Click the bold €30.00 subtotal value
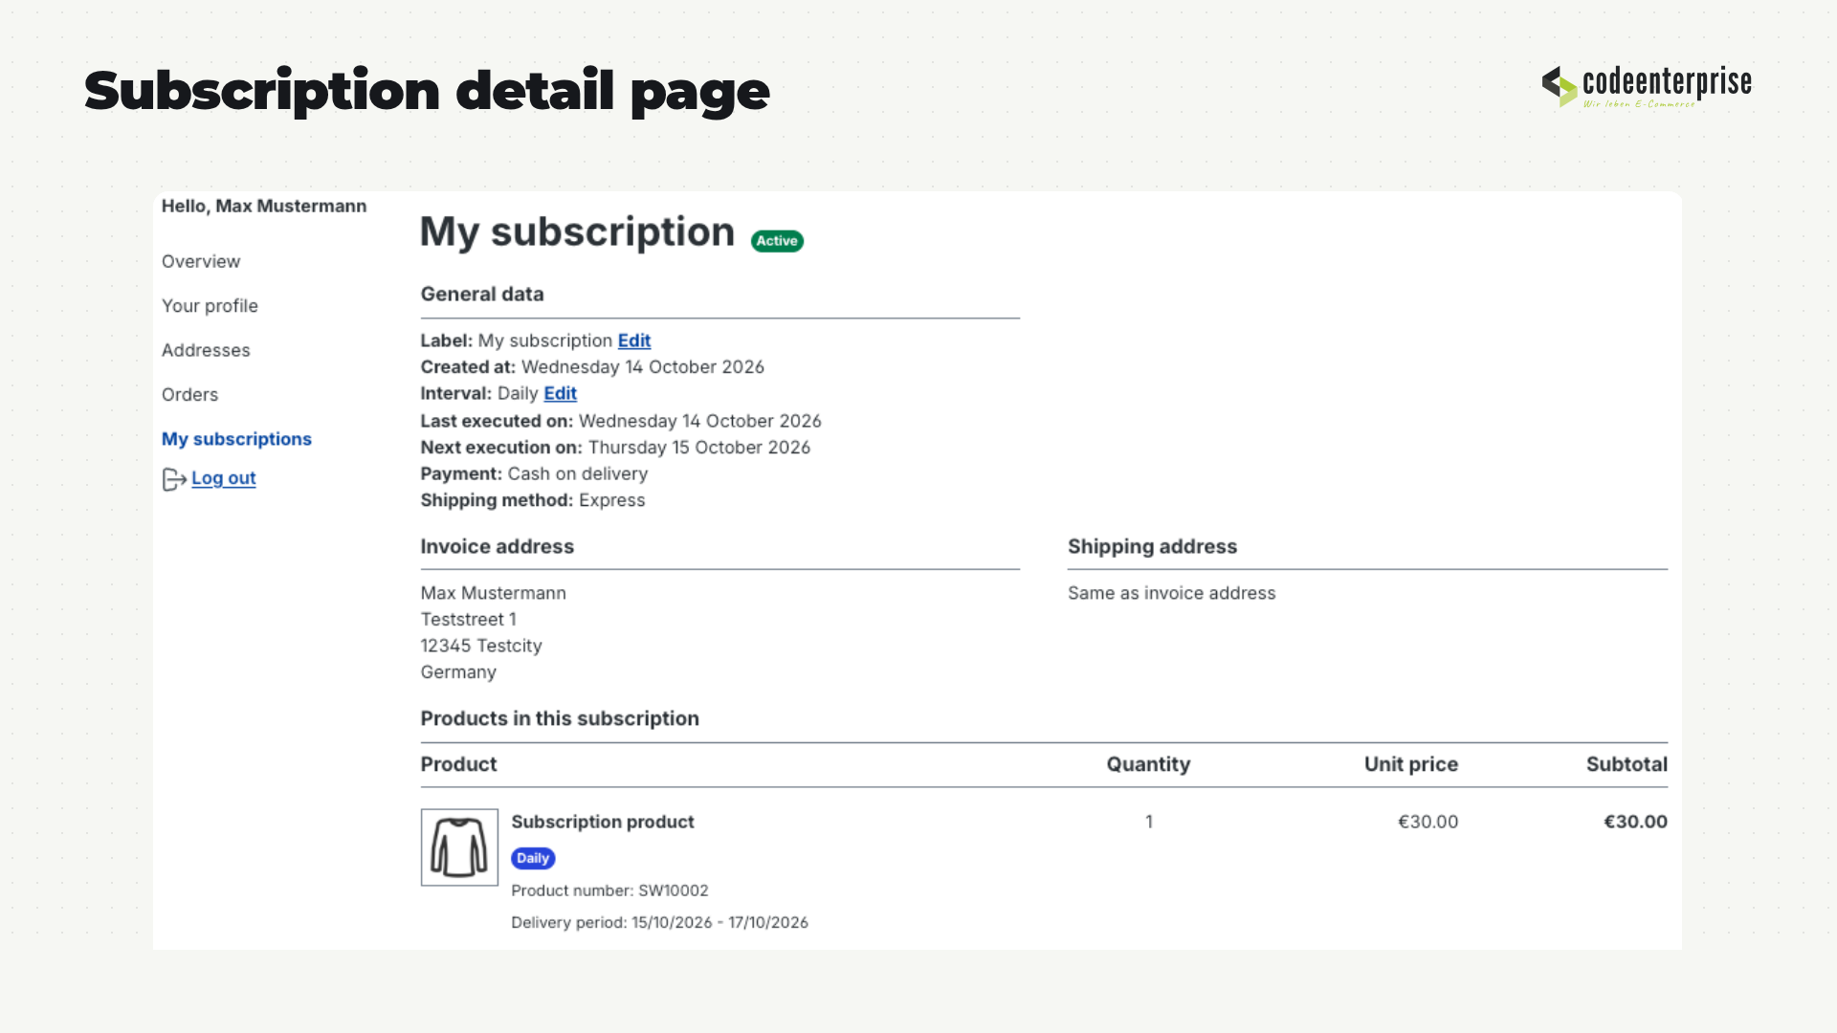Image resolution: width=1837 pixels, height=1033 pixels. [x=1635, y=822]
